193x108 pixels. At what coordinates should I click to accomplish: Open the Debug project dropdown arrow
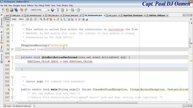[x=75, y=10]
